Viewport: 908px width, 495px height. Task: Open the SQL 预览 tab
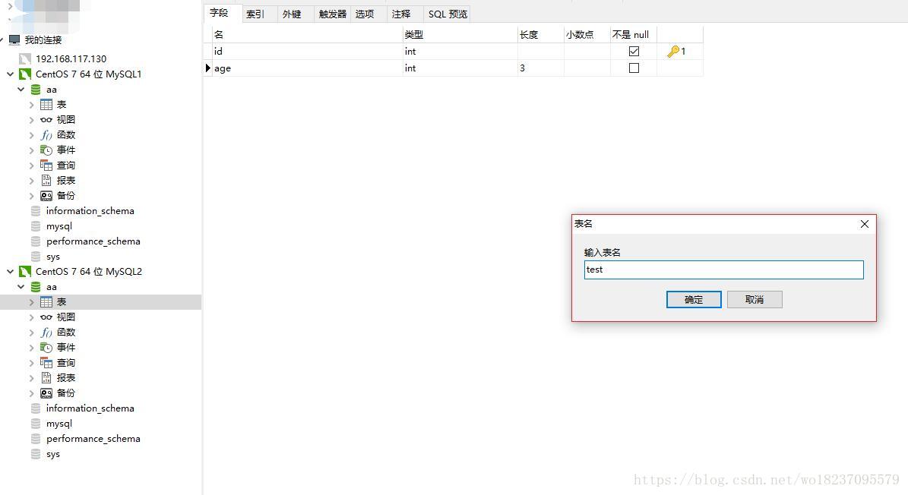tap(447, 14)
